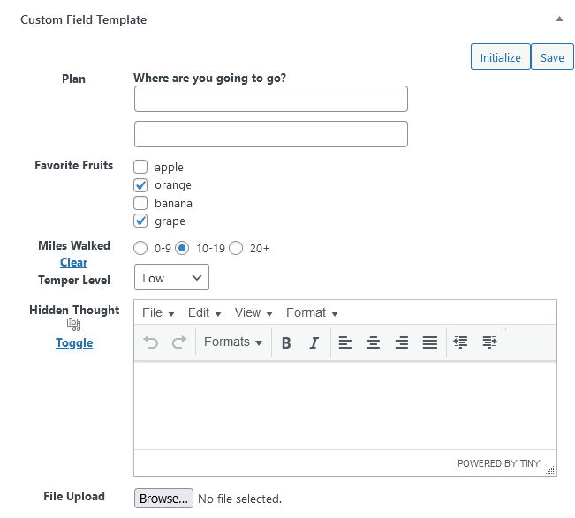Check the banana checkbox

point(140,203)
